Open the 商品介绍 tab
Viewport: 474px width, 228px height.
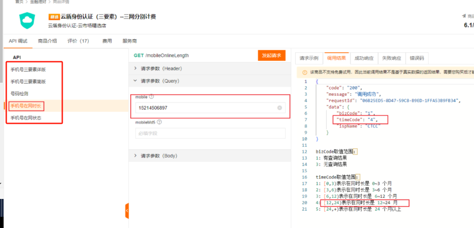tap(47, 41)
